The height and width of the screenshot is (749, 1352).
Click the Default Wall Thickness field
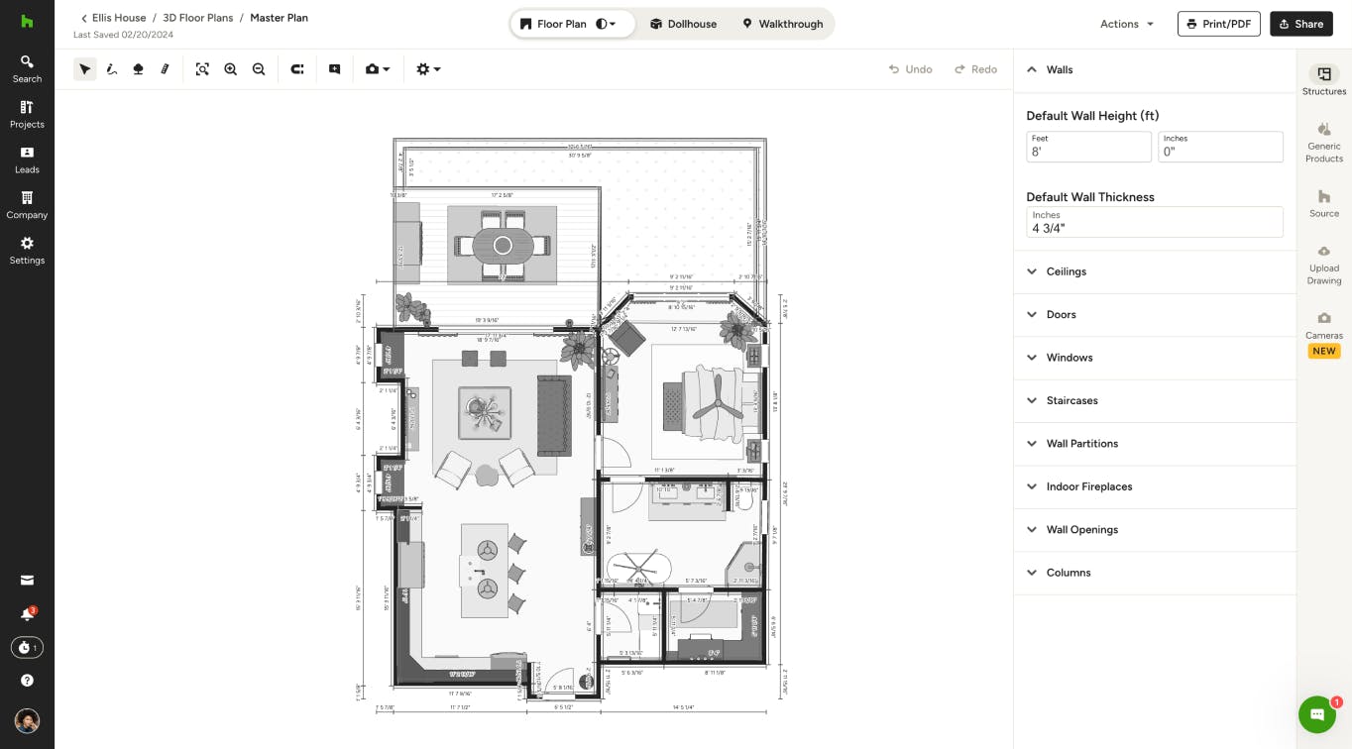pyautogui.click(x=1155, y=222)
